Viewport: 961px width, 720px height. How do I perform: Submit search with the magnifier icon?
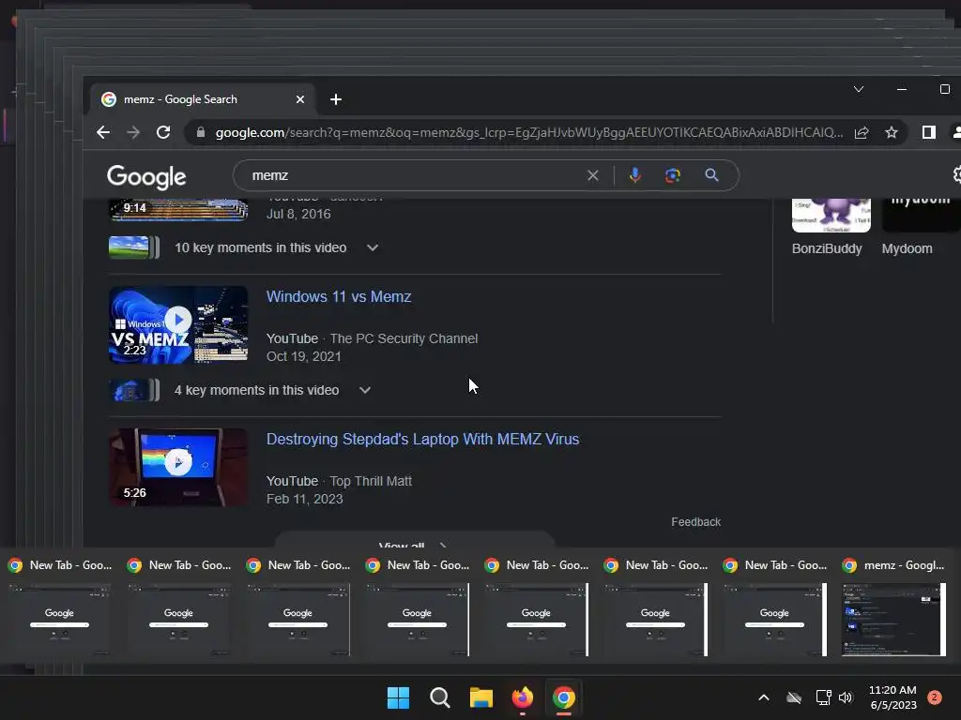click(711, 175)
